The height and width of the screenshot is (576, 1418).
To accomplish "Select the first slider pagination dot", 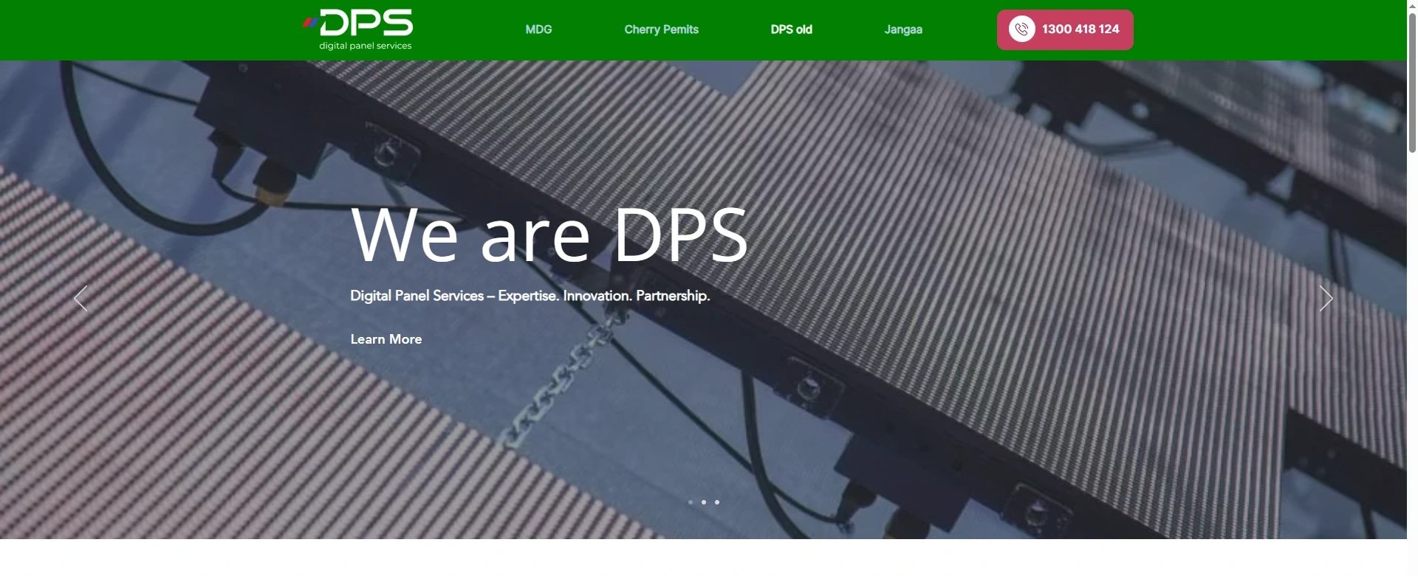I will [691, 502].
